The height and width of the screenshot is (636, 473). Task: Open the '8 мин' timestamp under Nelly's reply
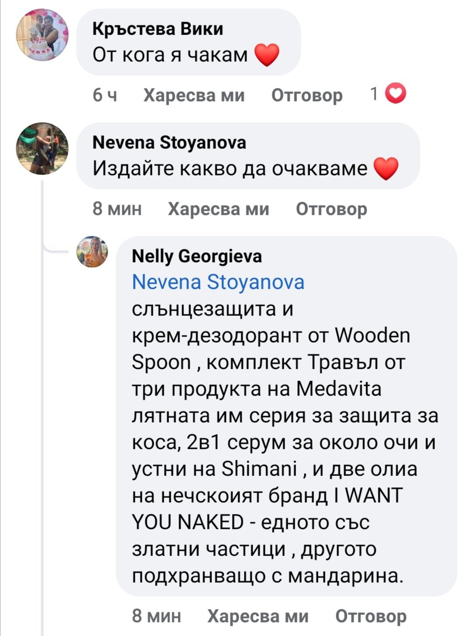pyautogui.click(x=156, y=616)
